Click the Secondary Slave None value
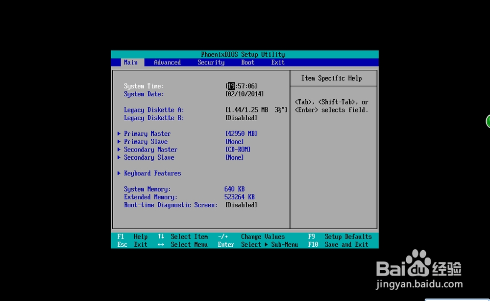 click(234, 157)
